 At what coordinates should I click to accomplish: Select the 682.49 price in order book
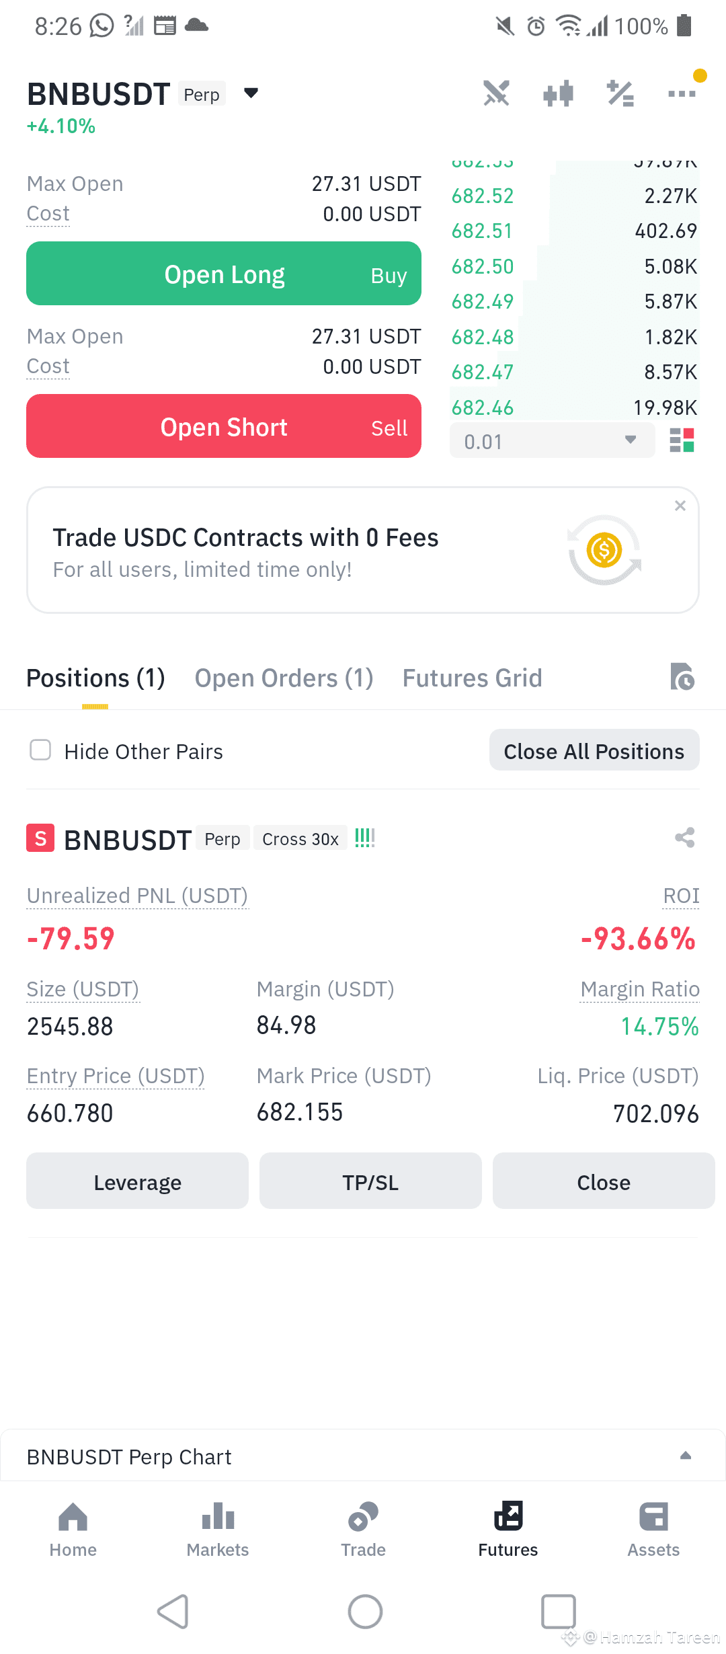[483, 301]
